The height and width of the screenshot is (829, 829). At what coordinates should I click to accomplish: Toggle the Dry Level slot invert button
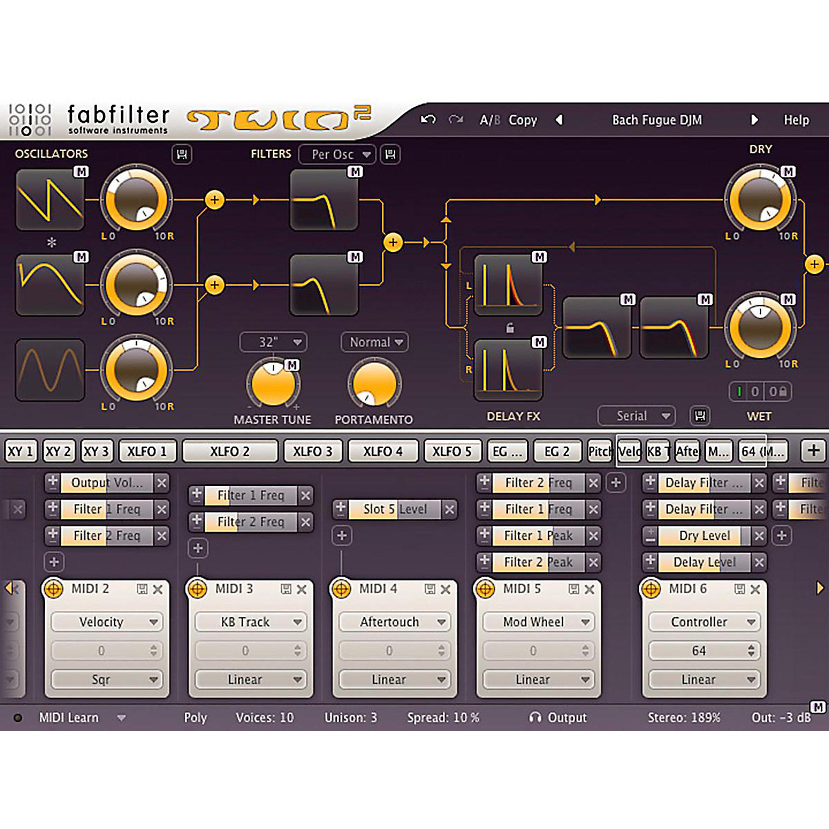coord(650,536)
